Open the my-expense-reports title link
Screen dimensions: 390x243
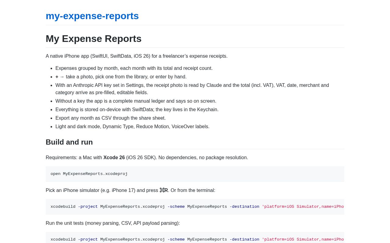pyautogui.click(x=92, y=16)
